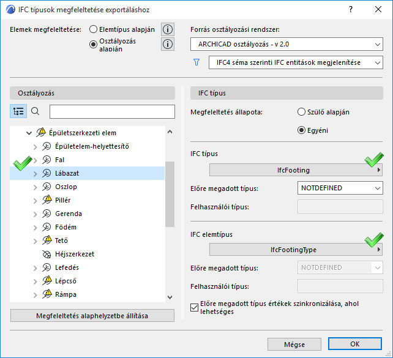Select the Lépcső tree item
Screen dimensions: 393x358
pyautogui.click(x=66, y=281)
